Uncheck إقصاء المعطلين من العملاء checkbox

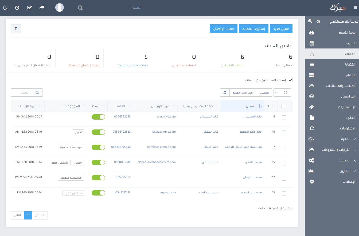coord(290,80)
